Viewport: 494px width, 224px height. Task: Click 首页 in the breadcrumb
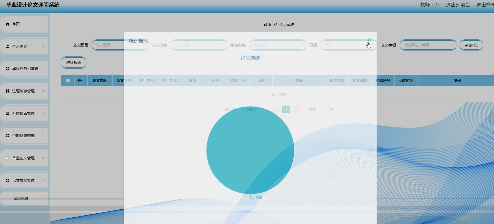pyautogui.click(x=267, y=25)
